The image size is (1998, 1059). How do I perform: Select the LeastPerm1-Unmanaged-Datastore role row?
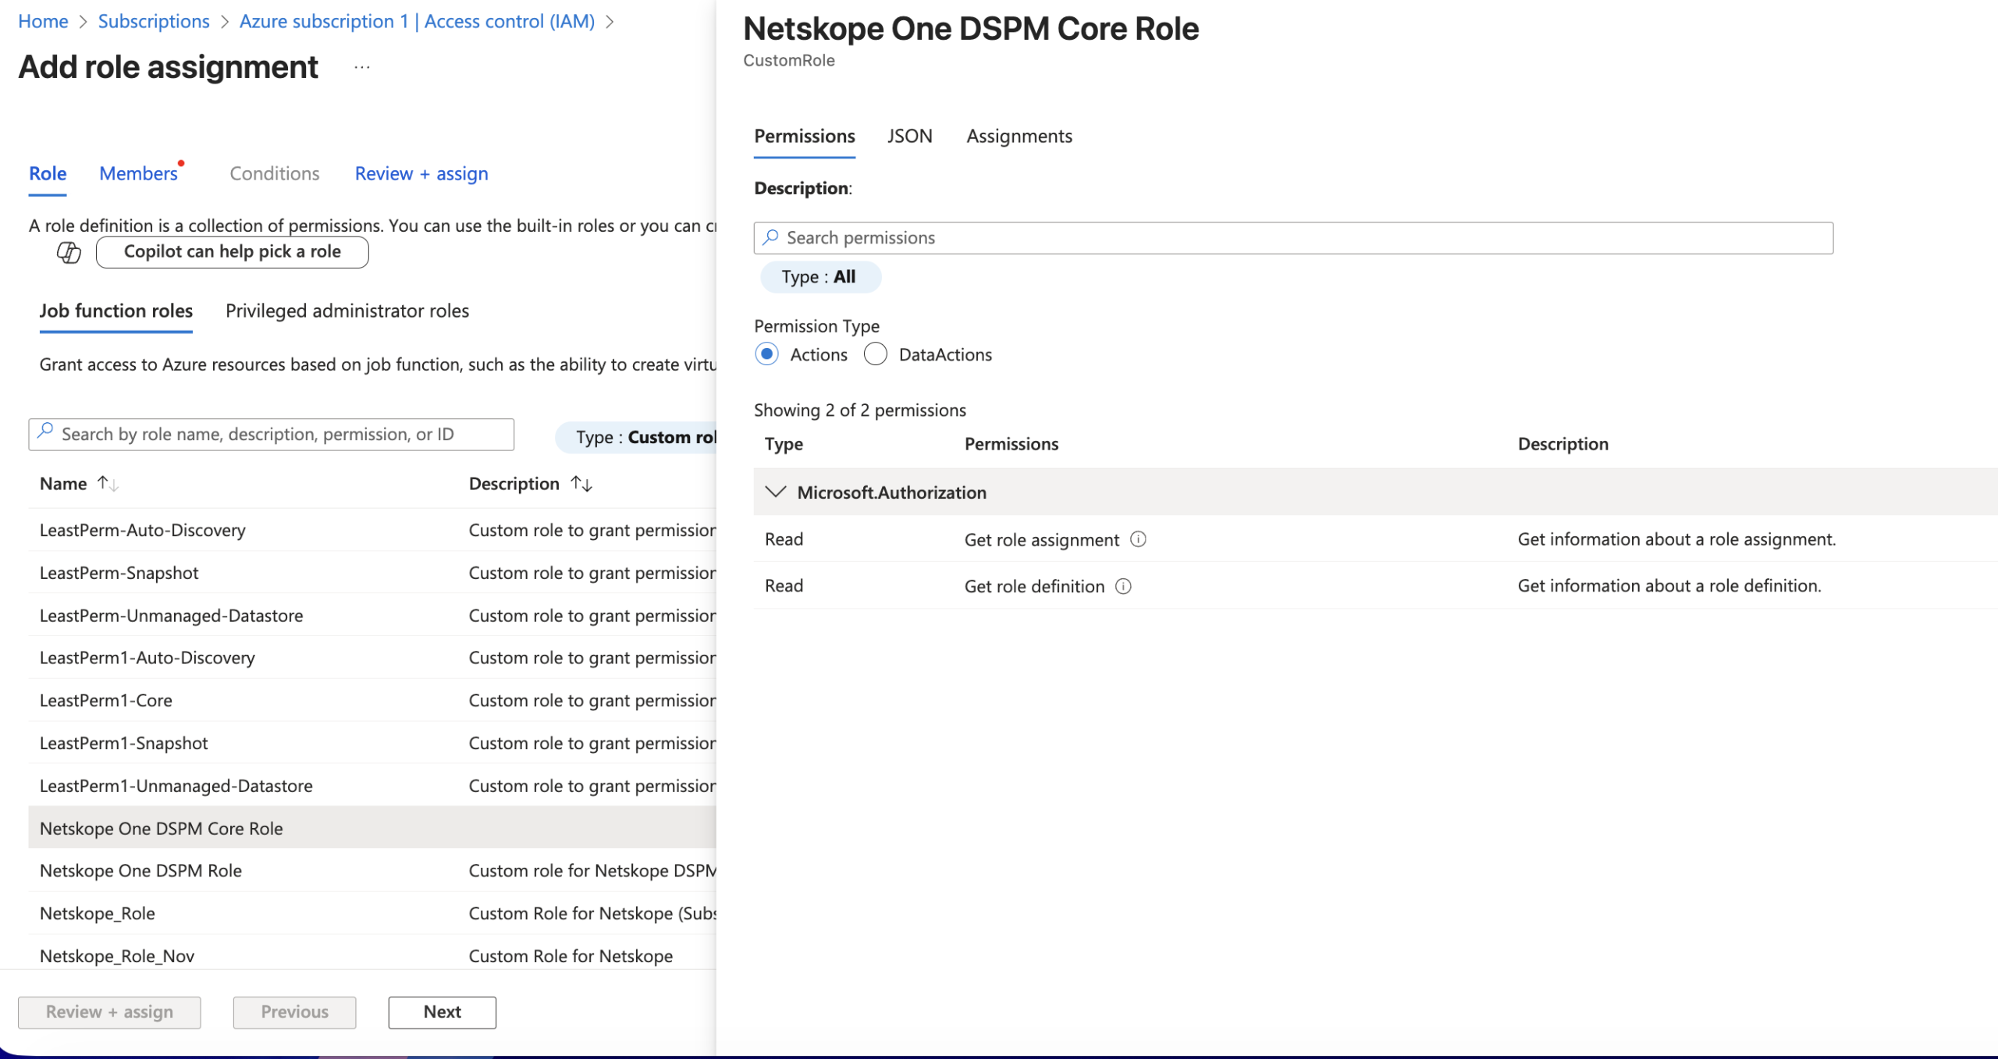point(372,786)
